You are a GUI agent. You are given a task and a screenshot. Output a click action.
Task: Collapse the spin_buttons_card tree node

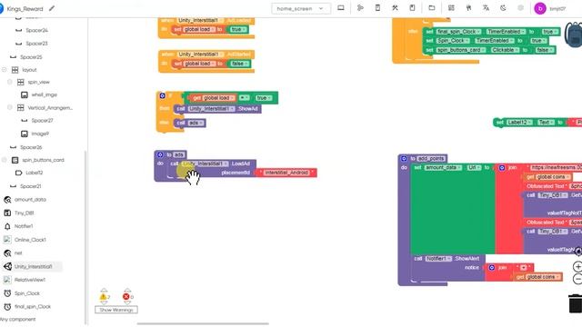(x=5, y=160)
